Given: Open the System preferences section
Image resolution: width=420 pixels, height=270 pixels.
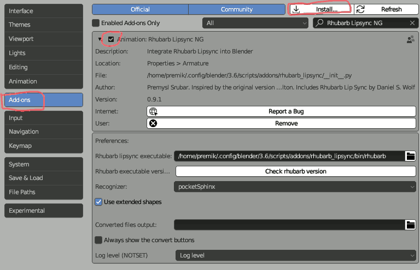Looking at the screenshot, I should pos(44,164).
